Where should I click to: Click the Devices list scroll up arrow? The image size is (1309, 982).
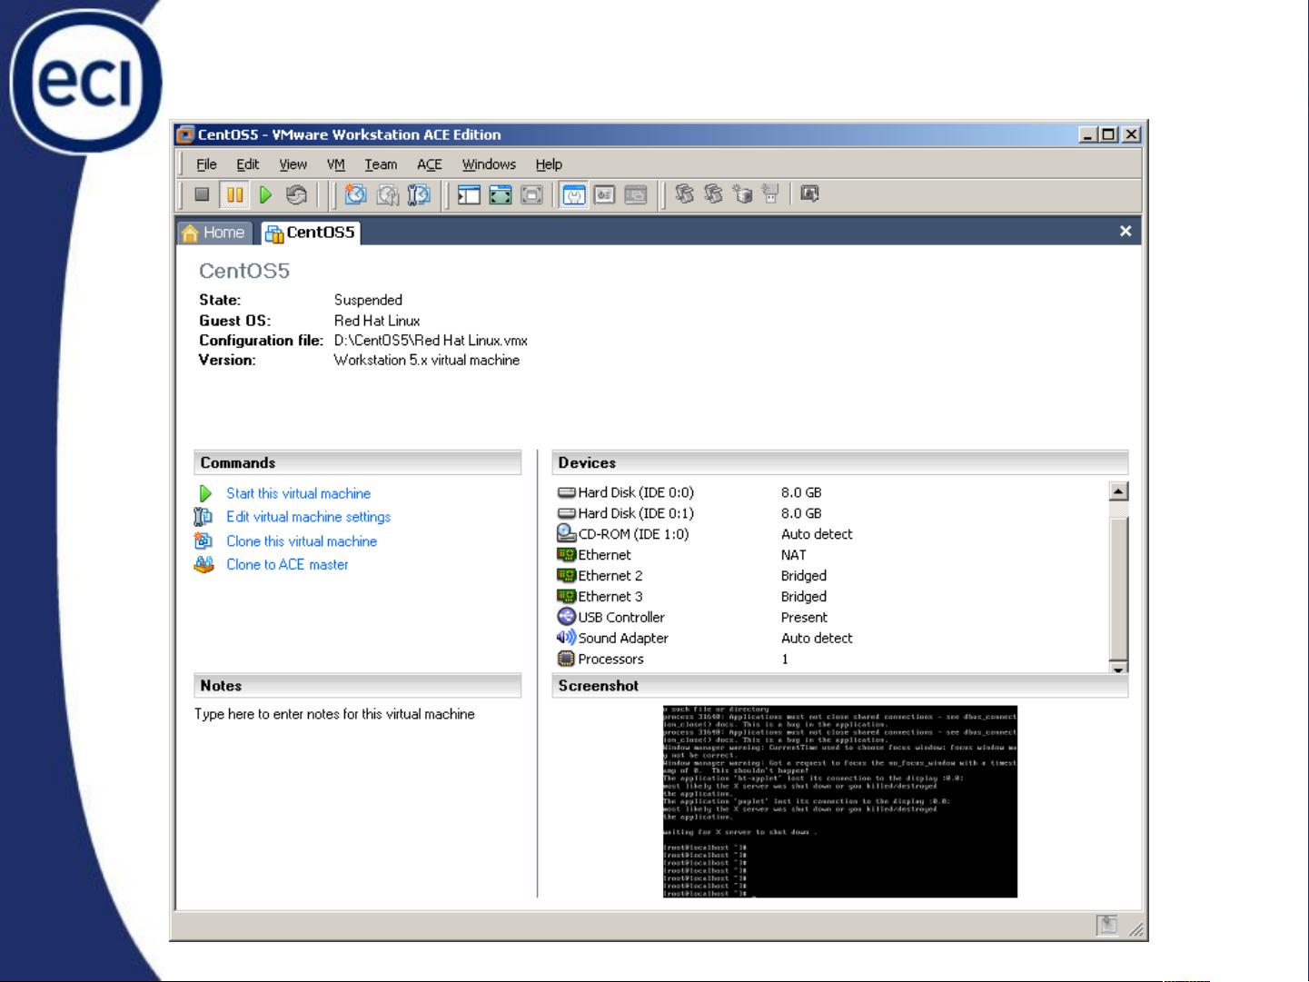(1119, 491)
